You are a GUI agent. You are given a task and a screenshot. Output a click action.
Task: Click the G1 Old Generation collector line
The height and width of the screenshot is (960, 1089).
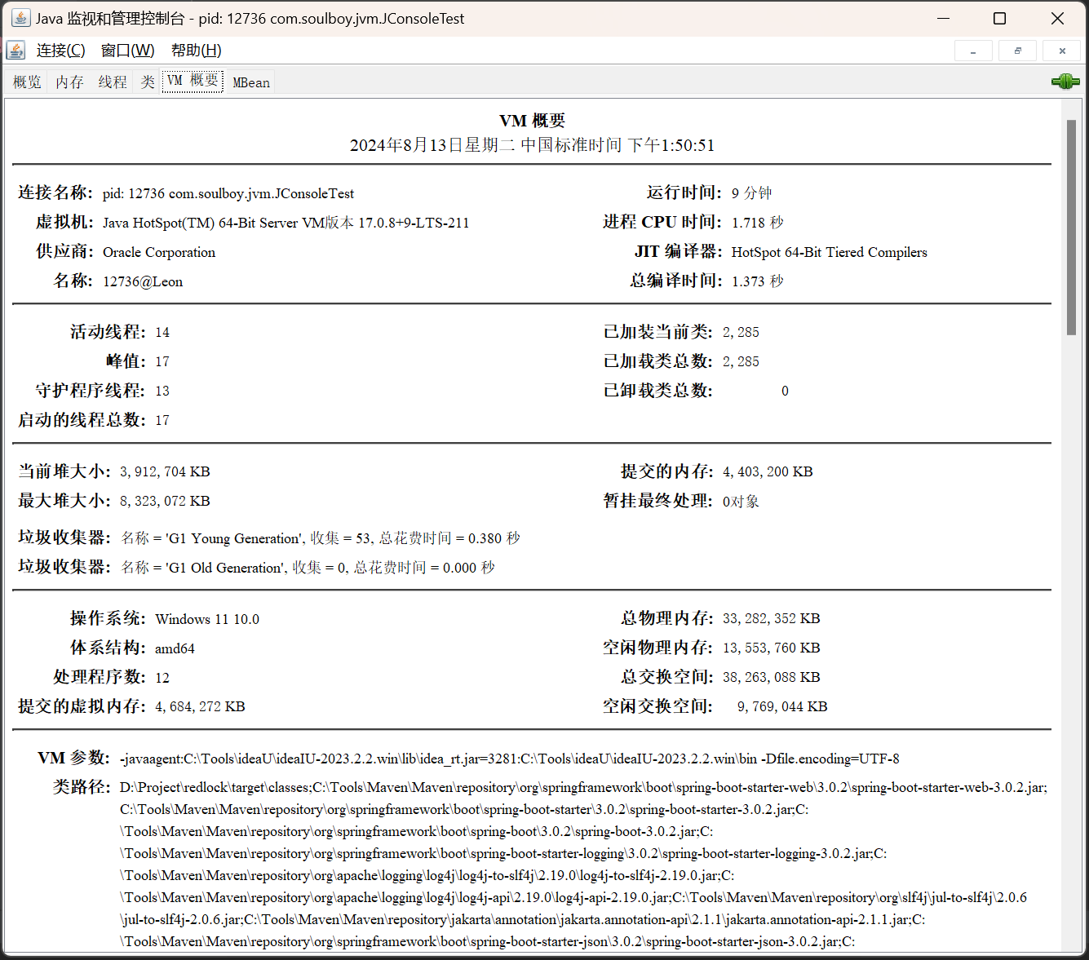[x=308, y=568]
